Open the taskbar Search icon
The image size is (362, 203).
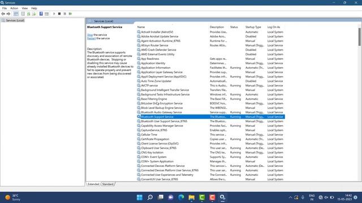150,197
